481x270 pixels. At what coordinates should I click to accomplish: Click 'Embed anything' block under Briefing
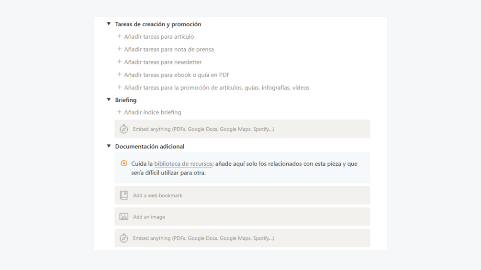point(242,129)
